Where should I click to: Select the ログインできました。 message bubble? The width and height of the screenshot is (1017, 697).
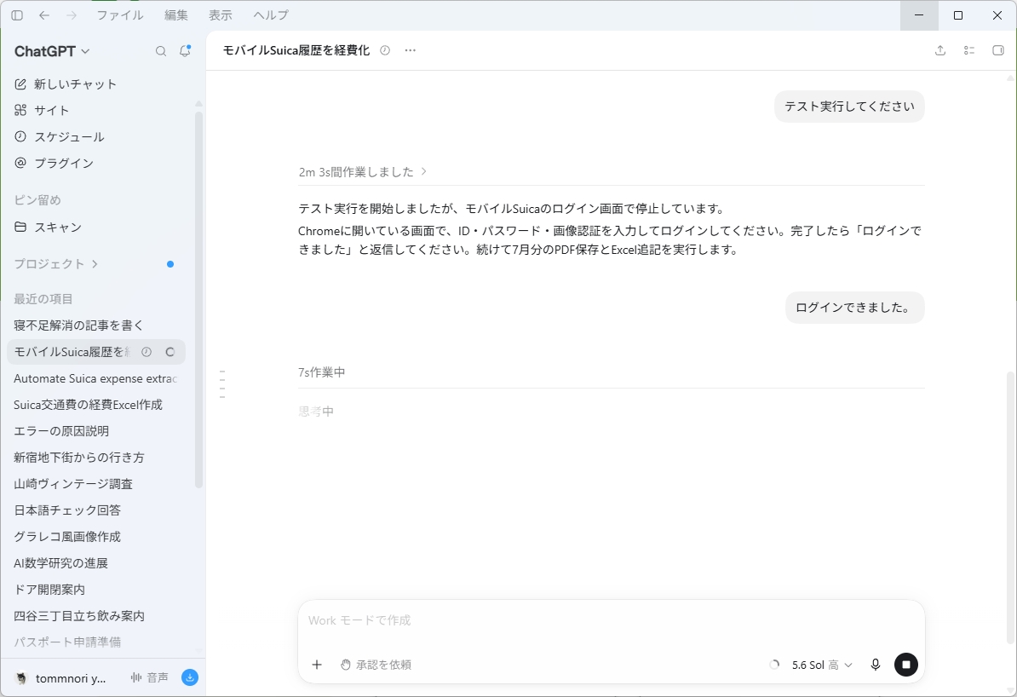tap(855, 308)
